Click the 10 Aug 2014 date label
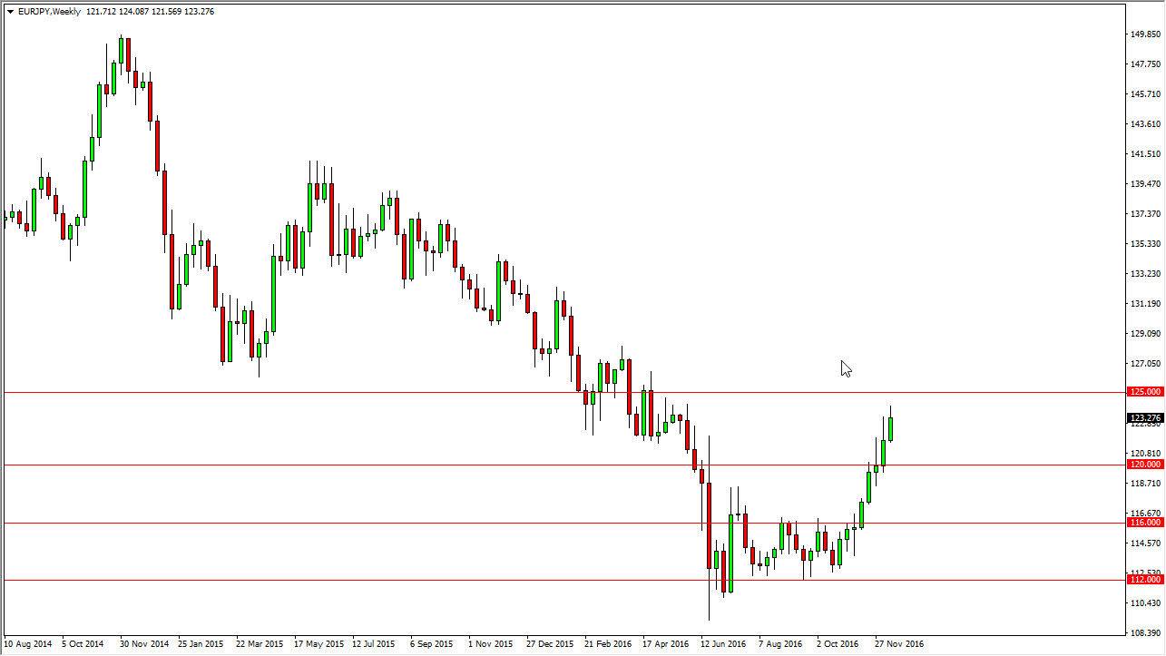Viewport: 1166px width, 656px height. click(x=28, y=643)
